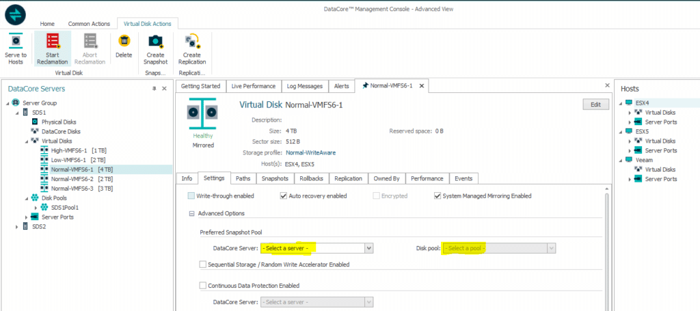Open the Performance sub-tab
This screenshot has width=700, height=311.
[427, 178]
